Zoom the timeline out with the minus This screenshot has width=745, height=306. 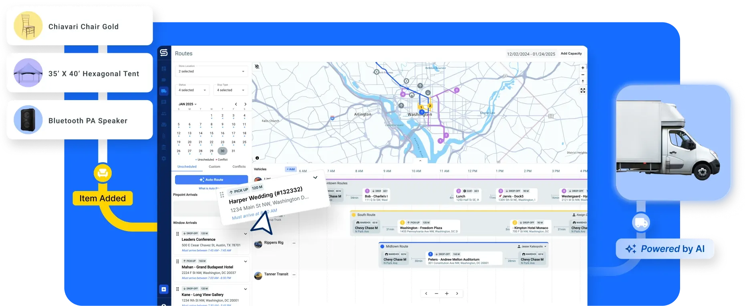point(437,294)
